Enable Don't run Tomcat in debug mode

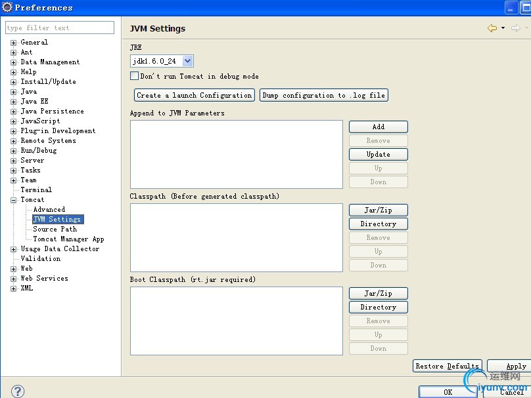tap(135, 75)
